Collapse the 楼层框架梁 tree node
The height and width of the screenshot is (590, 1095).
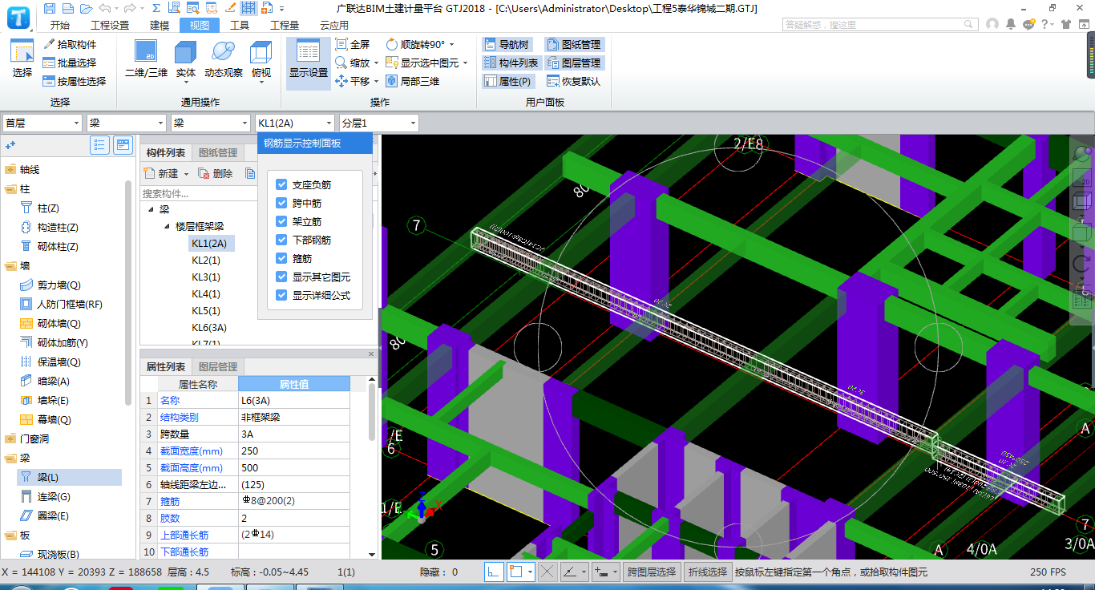(168, 227)
